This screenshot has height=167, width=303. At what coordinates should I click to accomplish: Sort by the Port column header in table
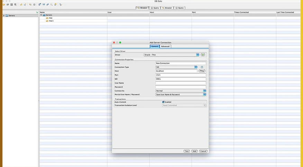[x=213, y=12]
